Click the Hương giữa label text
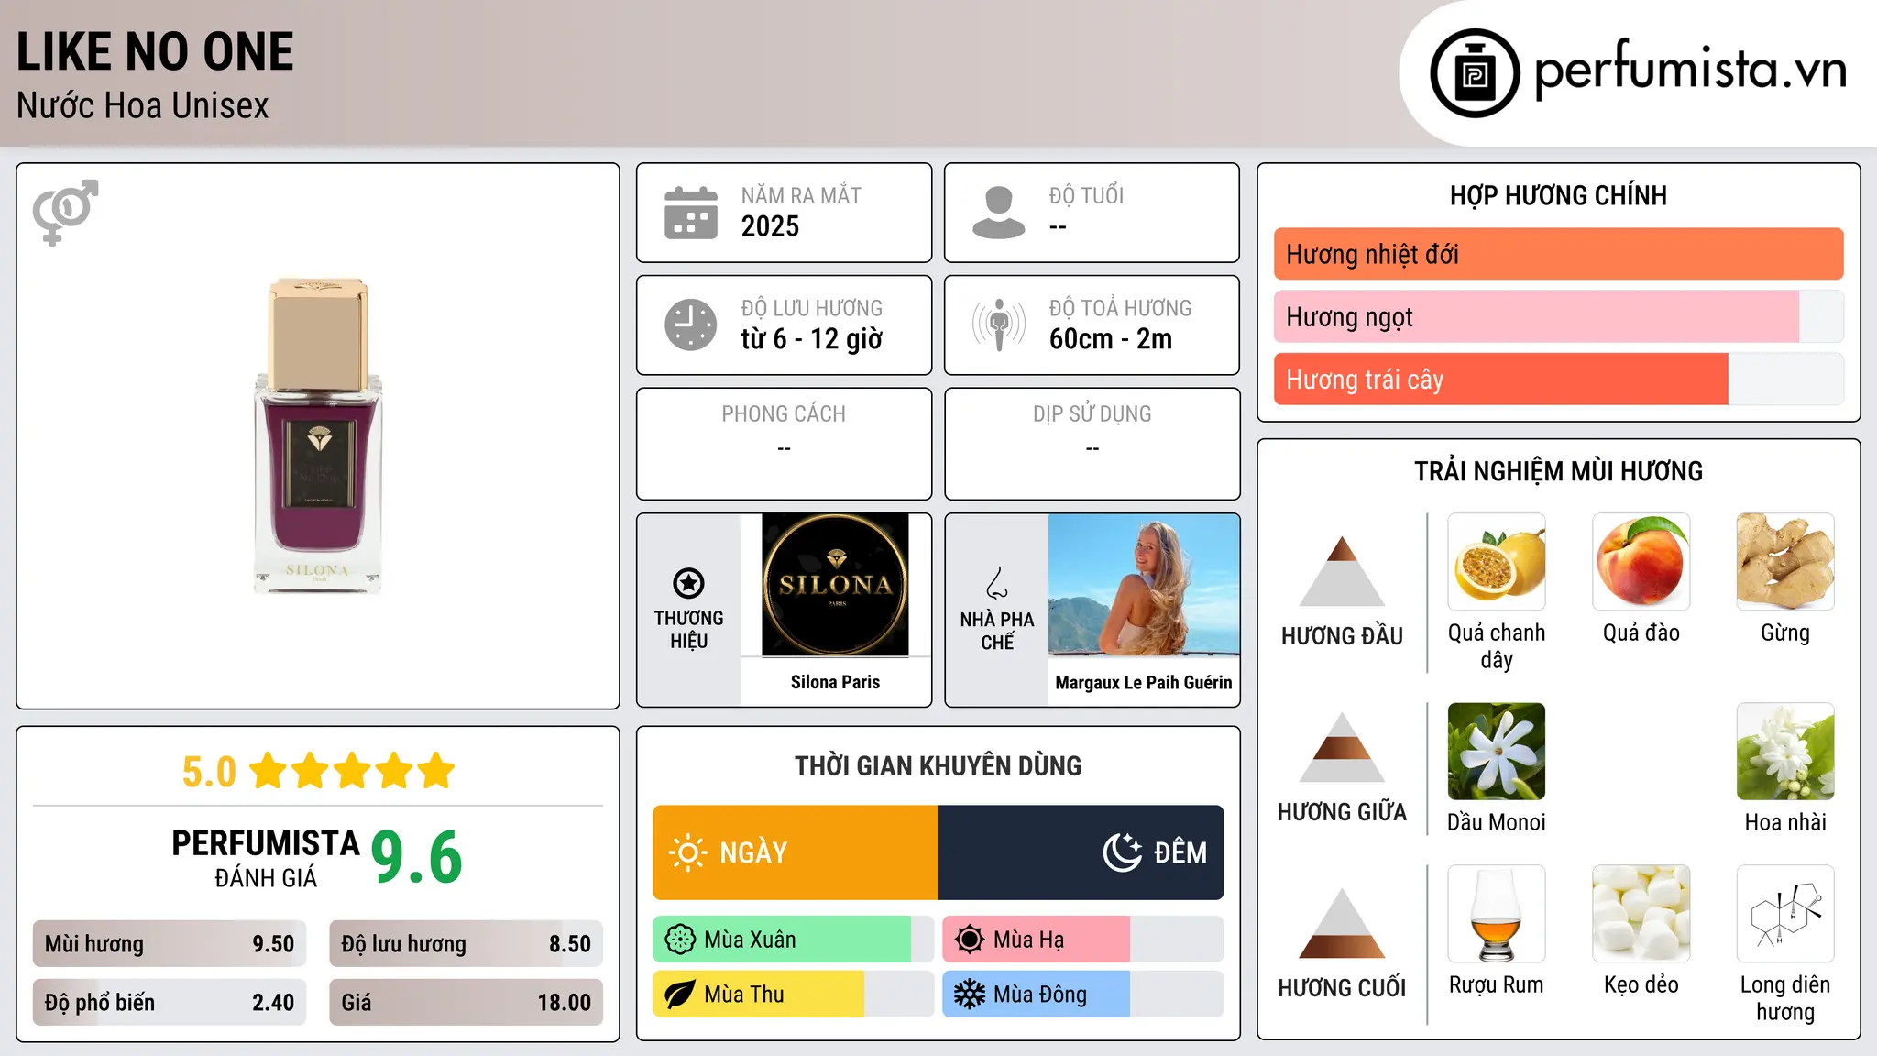1877x1056 pixels. [1342, 812]
